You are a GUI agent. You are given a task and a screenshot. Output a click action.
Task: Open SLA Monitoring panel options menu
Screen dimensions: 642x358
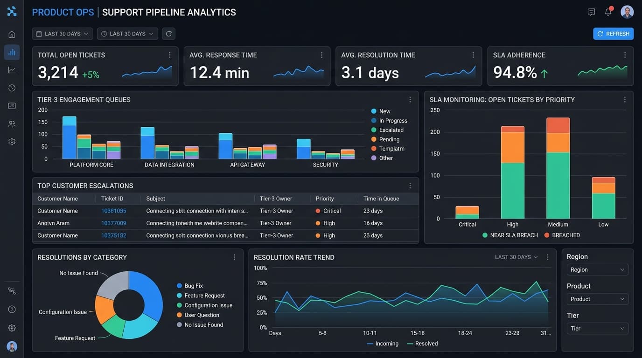pos(625,100)
